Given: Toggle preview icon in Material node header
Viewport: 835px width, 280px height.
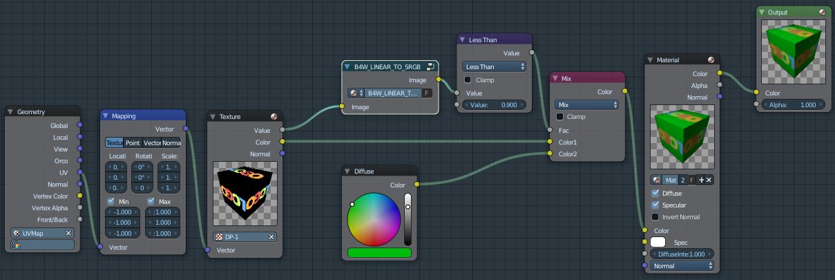Looking at the screenshot, I should (x=712, y=61).
